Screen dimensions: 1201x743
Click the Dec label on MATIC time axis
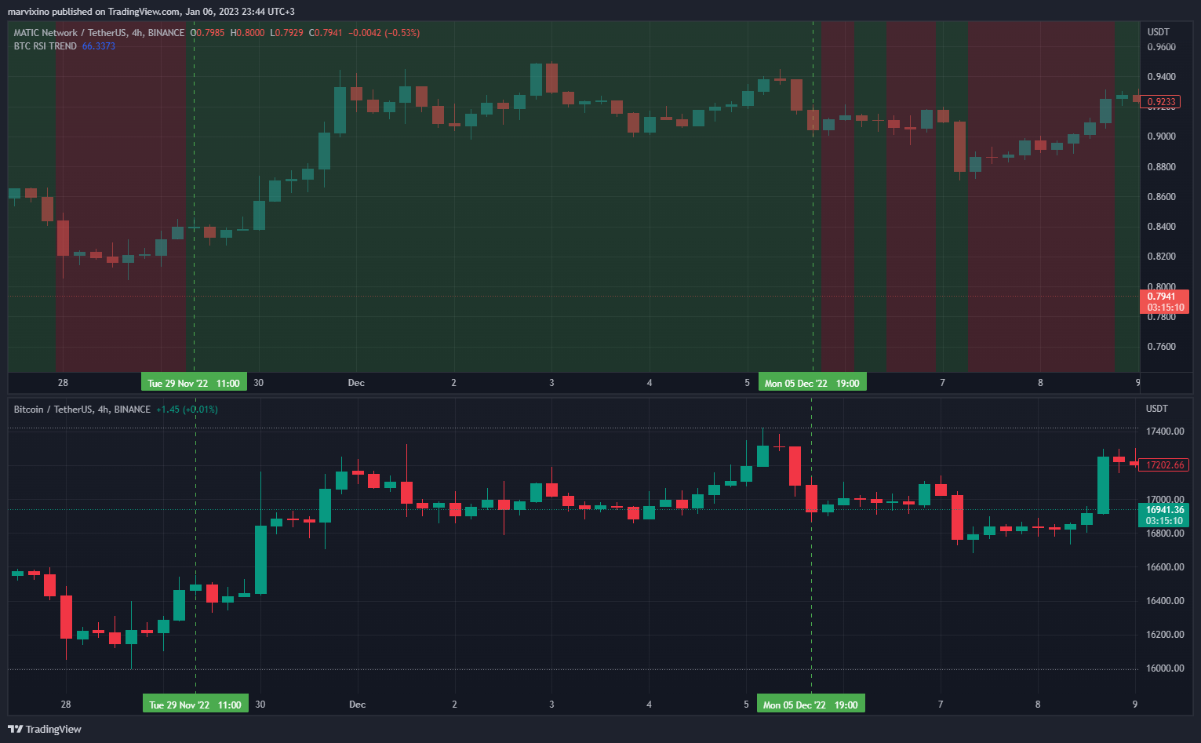[356, 383]
